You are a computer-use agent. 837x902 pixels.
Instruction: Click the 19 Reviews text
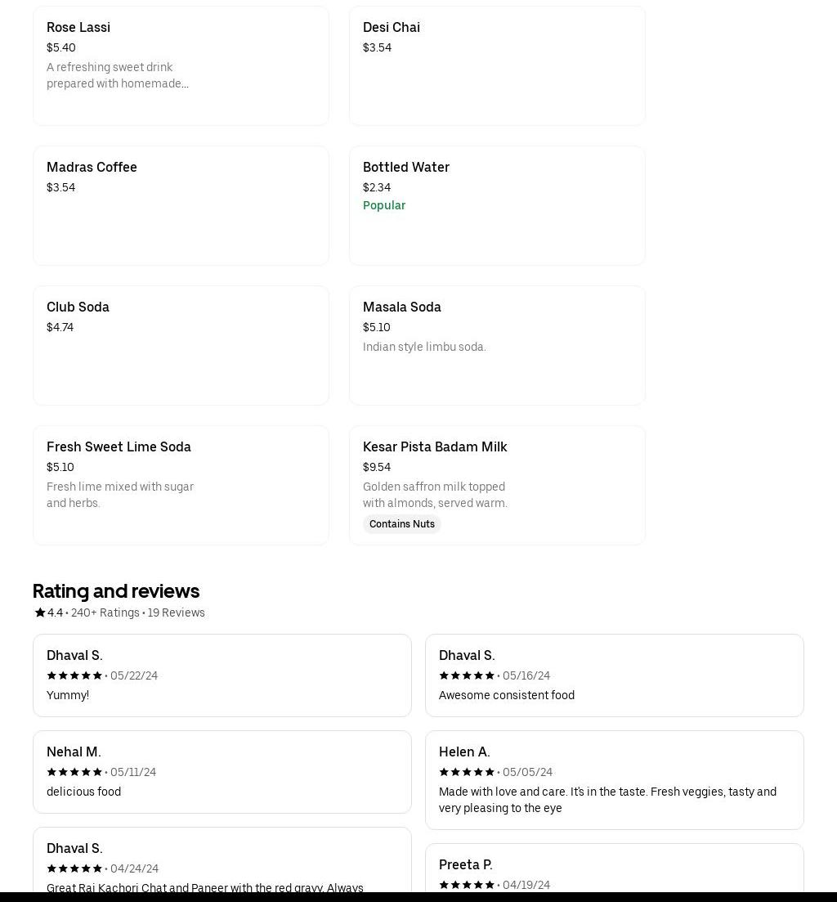(x=177, y=613)
